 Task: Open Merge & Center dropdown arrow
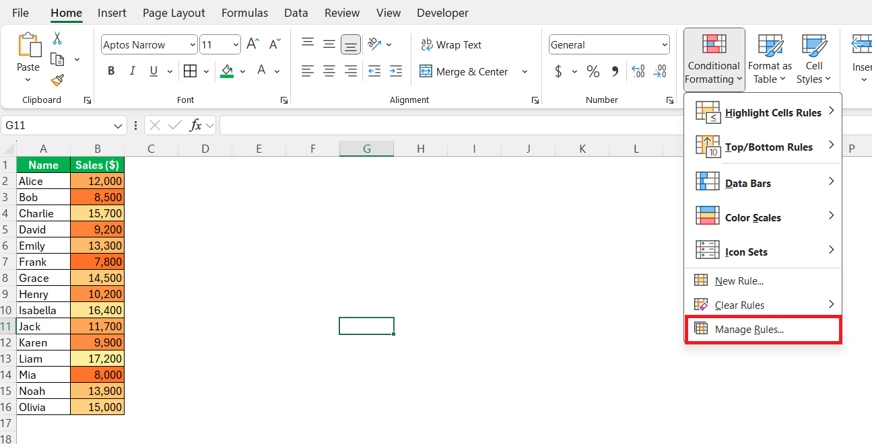tap(525, 71)
